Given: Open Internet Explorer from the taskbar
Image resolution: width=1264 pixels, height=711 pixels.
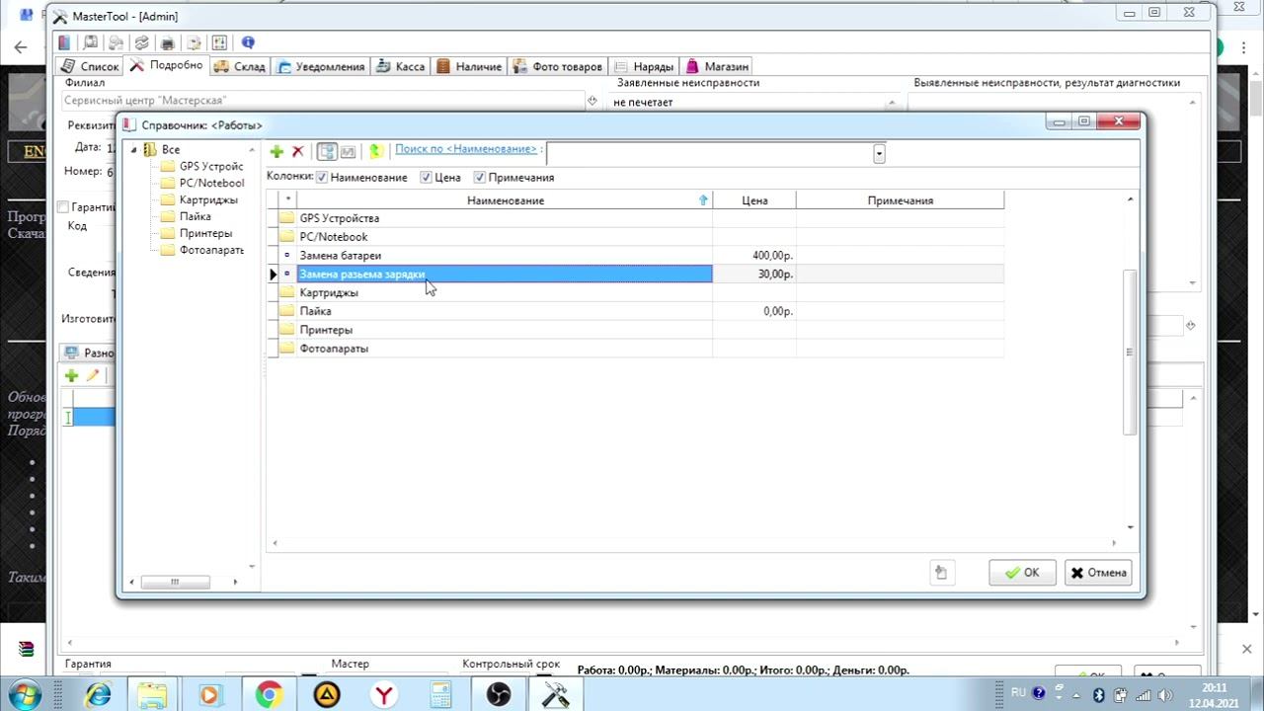Looking at the screenshot, I should click(98, 694).
